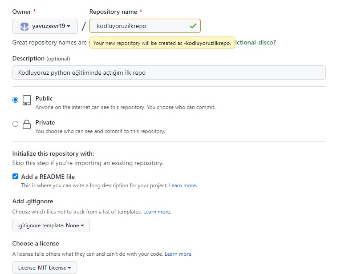349x274 pixels.
Task: Click the Description input field
Action: point(169,73)
